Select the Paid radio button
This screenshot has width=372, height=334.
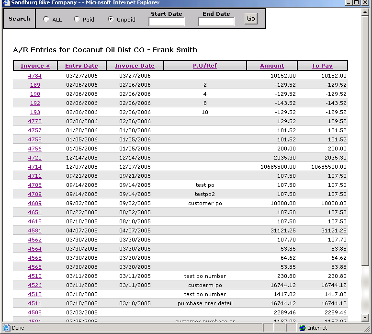[77, 19]
